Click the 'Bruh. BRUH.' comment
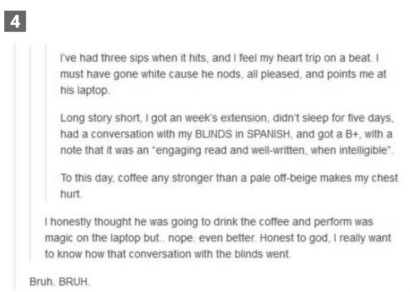Viewport: 410px width, 292px height. [60, 282]
